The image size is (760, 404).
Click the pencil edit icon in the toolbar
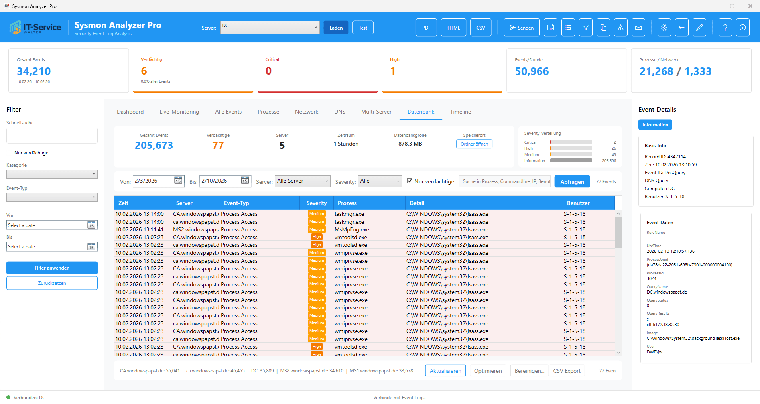click(699, 28)
